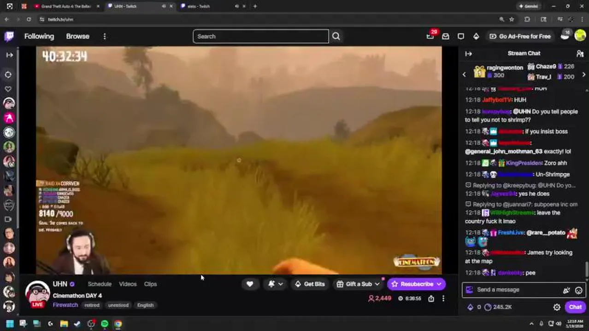Image resolution: width=589 pixels, height=331 pixels.
Task: Click into the Twitch search field
Action: 261,36
